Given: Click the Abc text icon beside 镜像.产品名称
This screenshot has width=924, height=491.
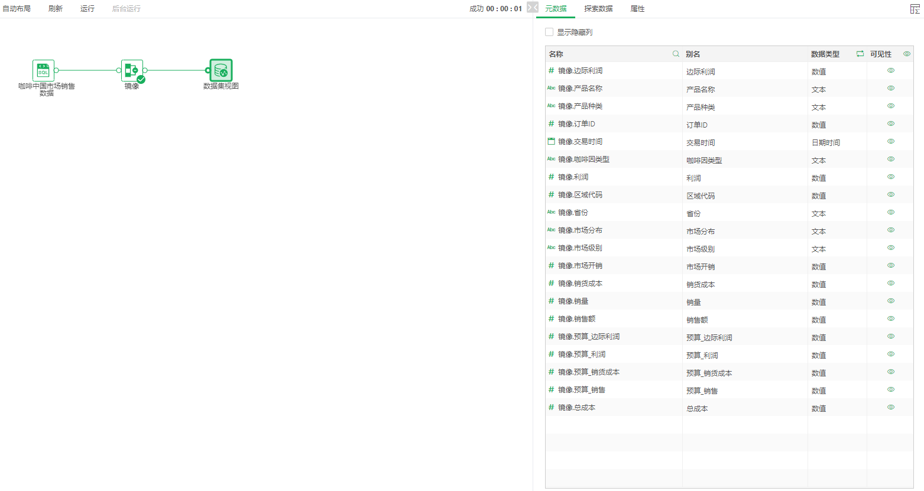Looking at the screenshot, I should [x=551, y=88].
